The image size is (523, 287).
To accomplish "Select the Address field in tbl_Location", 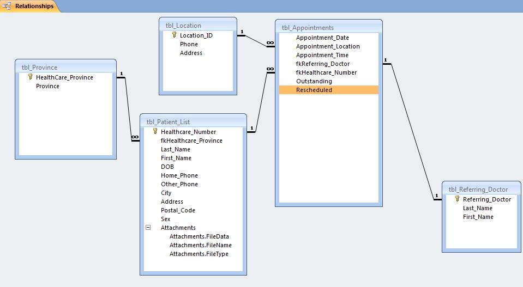I will point(198,53).
